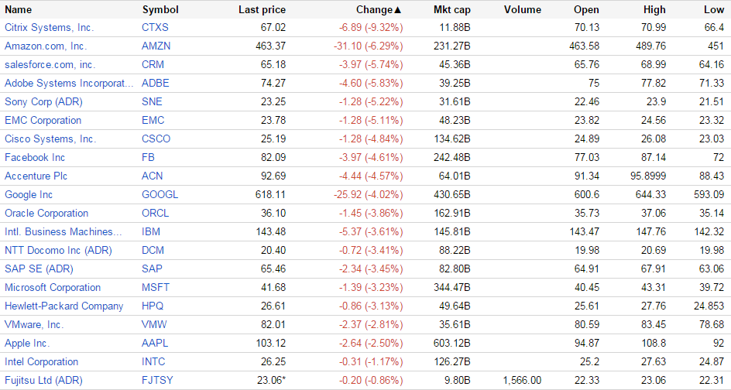Click the HPQ symbol link
This screenshot has width=731, height=390.
(x=153, y=306)
